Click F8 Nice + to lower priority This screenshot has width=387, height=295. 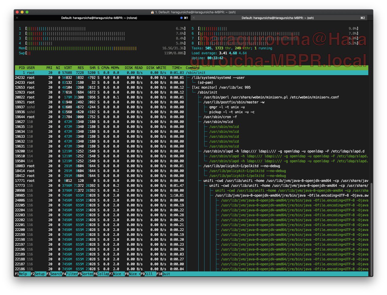pyautogui.click(x=133, y=274)
